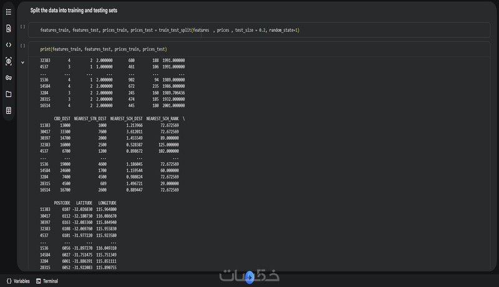This screenshot has height=287, width=499.
Task: Open the table of contents sidebar icon
Action: point(9,12)
